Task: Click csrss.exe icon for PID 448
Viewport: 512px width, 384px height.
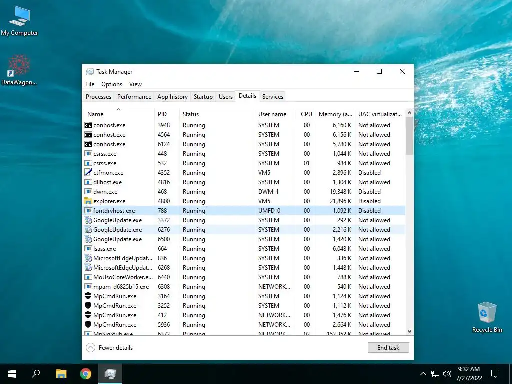Action: (x=88, y=154)
